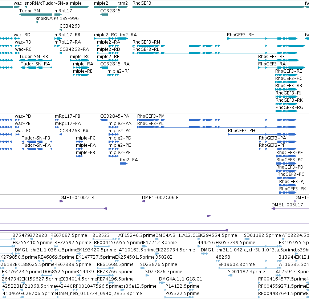Viewport: 309px width, 299px height.
Task: Click transcript RhoGEF3-RJ label
Action: point(288,93)
